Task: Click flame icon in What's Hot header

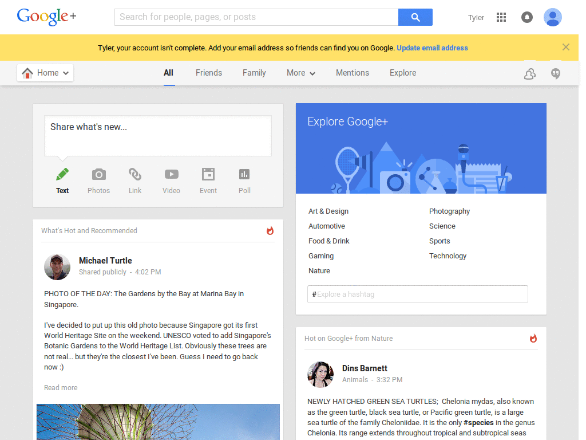Action: pyautogui.click(x=270, y=230)
